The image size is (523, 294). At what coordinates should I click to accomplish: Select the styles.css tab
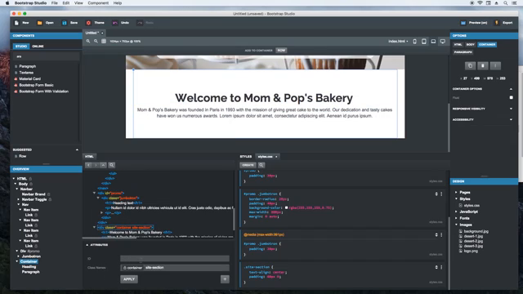tap(266, 156)
